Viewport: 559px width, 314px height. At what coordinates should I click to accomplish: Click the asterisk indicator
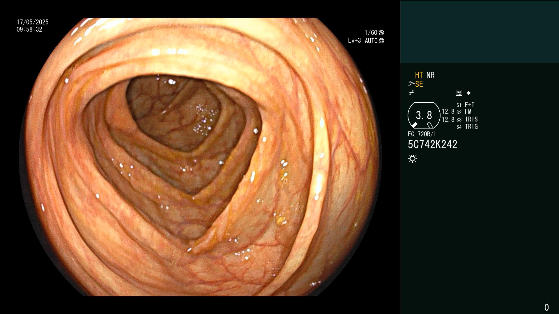point(468,93)
